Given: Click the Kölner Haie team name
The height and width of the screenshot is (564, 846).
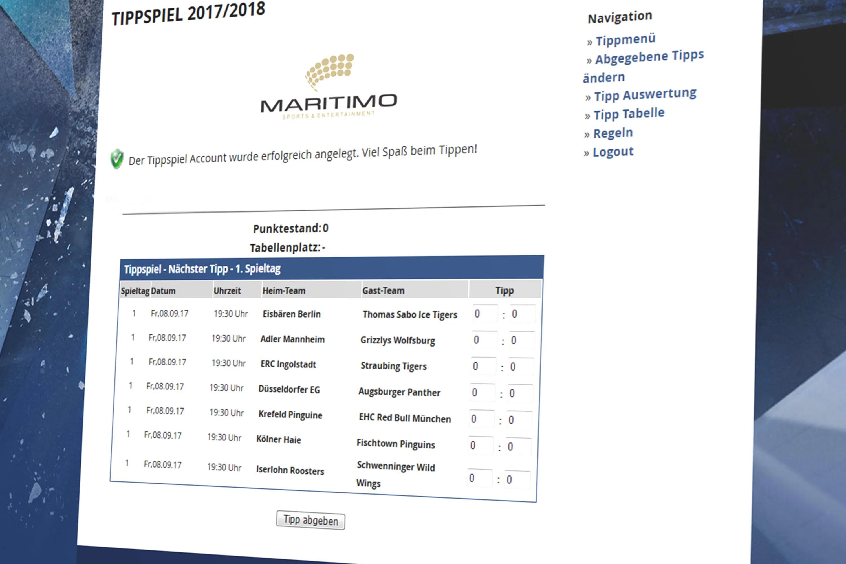Looking at the screenshot, I should pos(278,440).
